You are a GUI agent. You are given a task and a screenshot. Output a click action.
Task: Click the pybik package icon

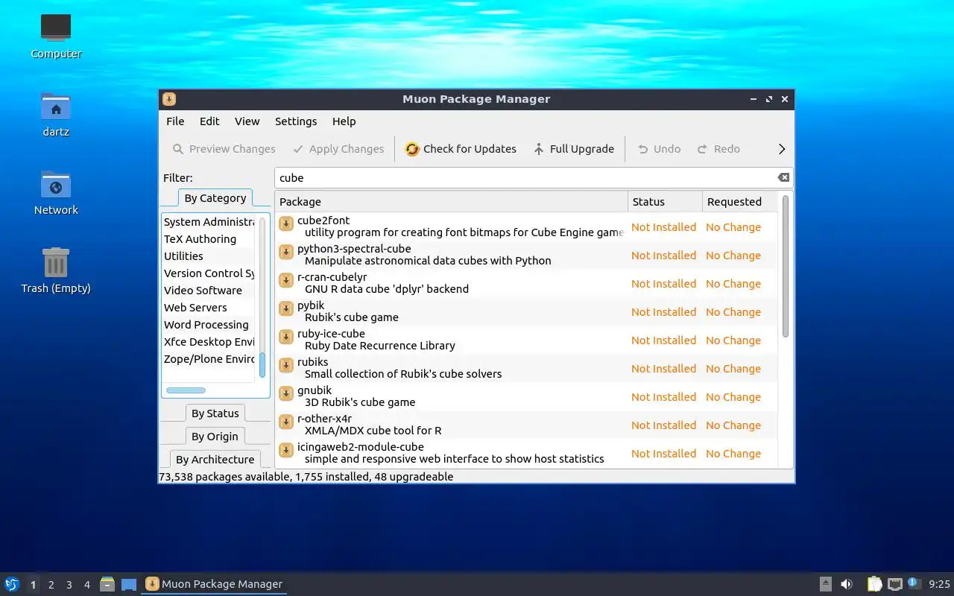[x=285, y=309]
